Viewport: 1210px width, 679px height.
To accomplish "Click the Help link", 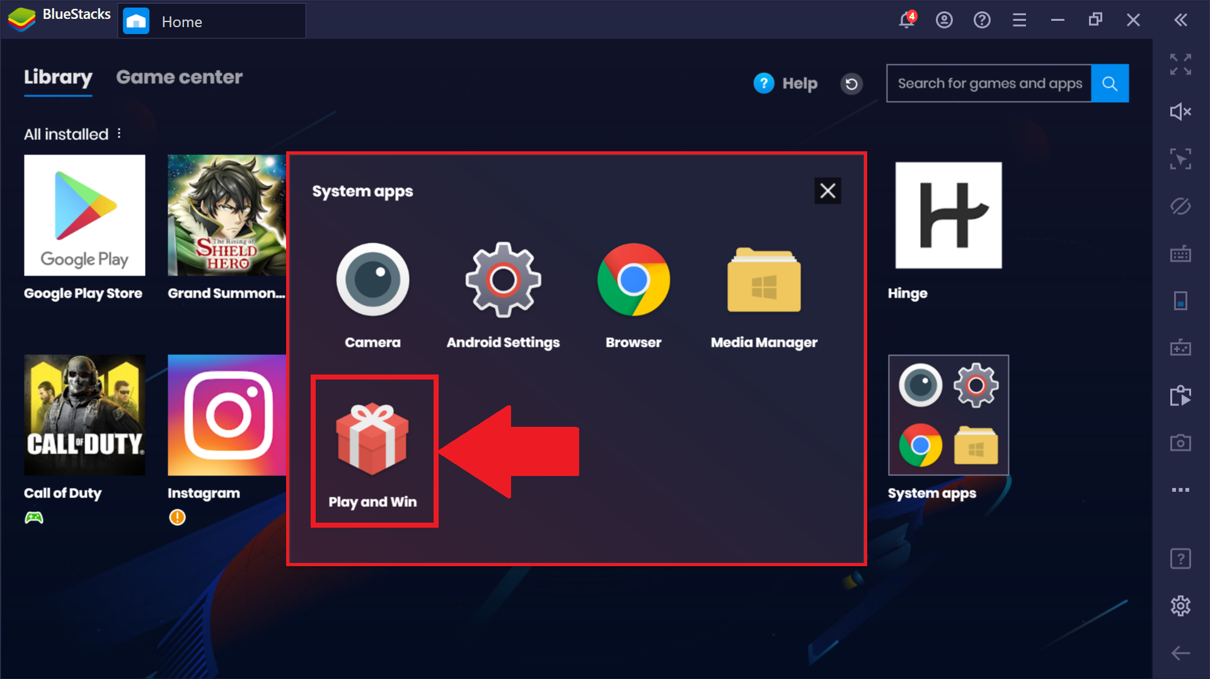I will (x=785, y=83).
